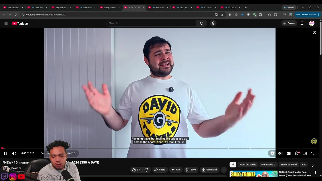Click New Chrome available update button
This screenshot has height=181, width=322.
click(308, 15)
